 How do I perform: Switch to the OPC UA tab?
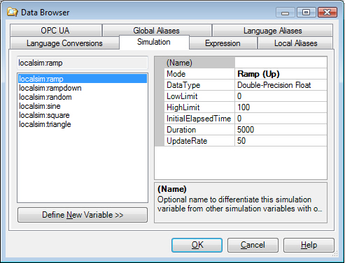point(56,31)
